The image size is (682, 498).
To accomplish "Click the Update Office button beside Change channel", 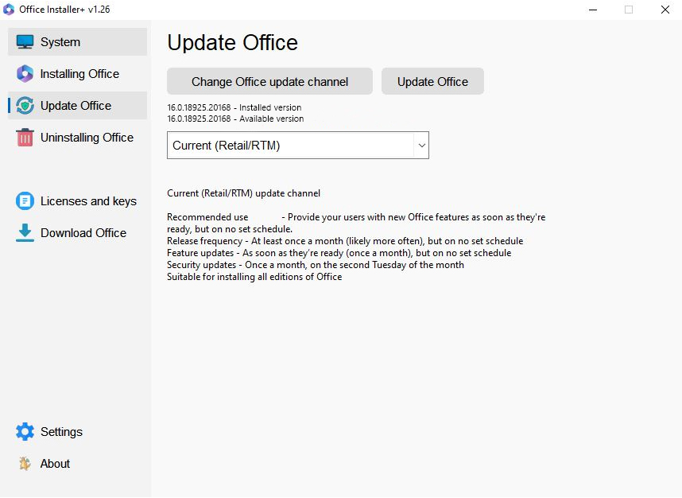I will 432,81.
